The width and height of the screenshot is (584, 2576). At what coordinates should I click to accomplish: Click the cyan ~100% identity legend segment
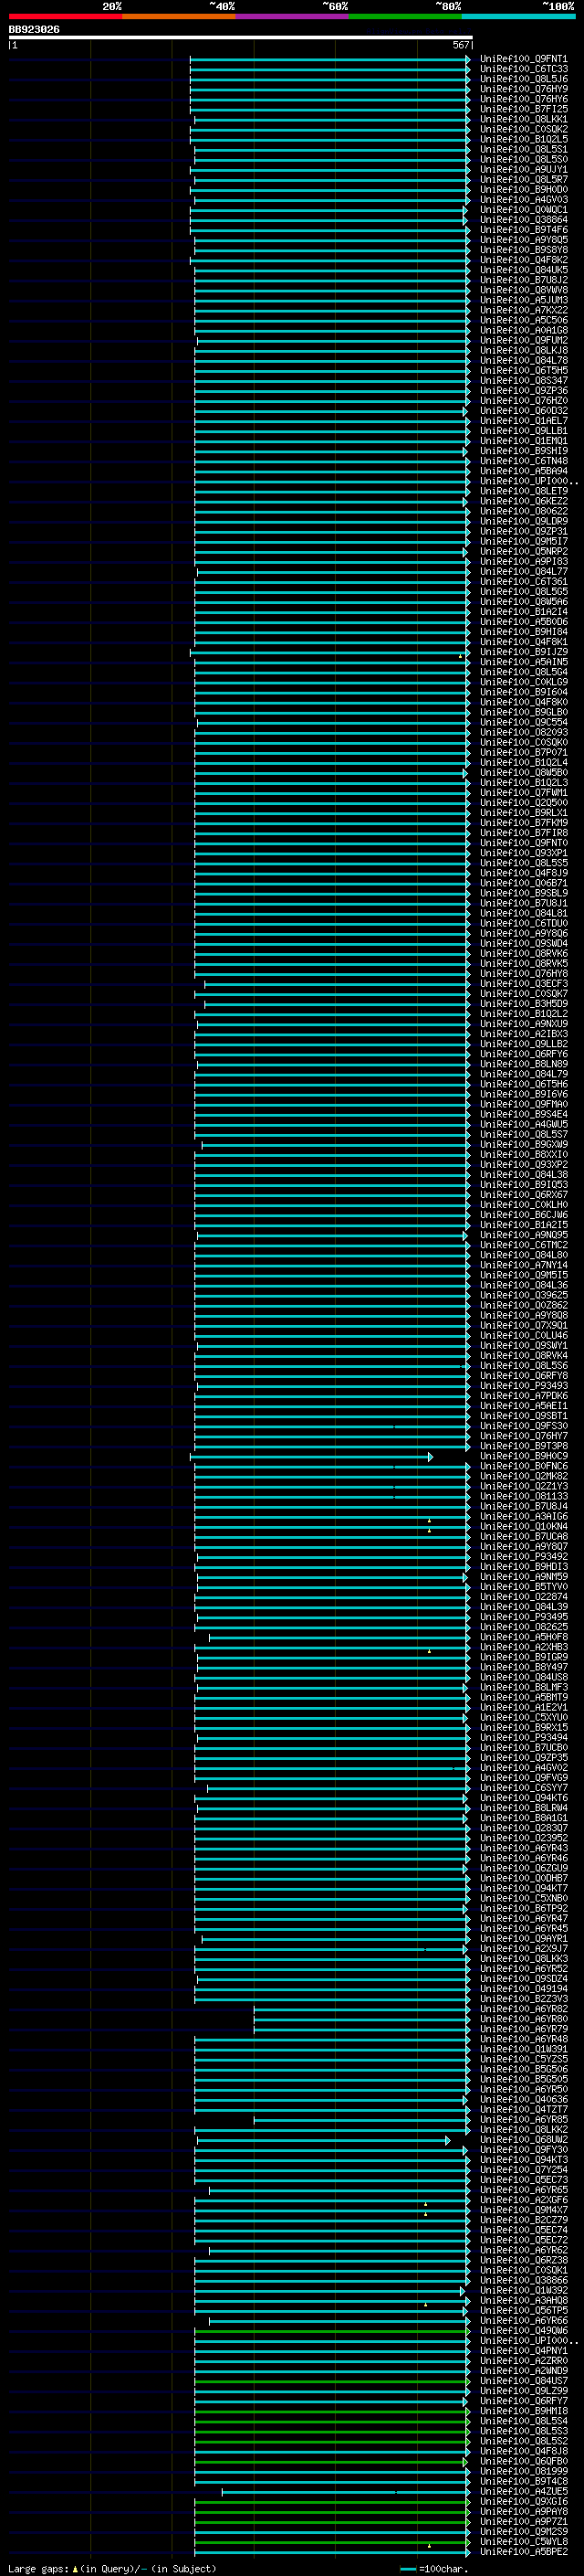pos(518,16)
